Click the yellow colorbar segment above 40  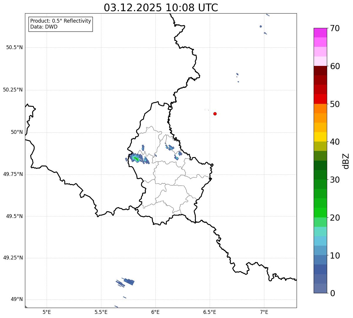320,137
